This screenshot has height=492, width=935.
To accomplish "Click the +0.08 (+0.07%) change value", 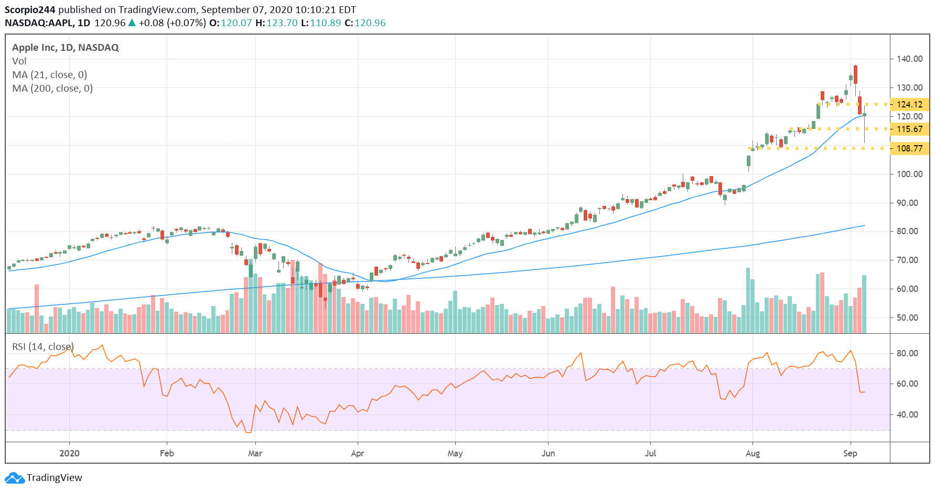I will coord(173,23).
